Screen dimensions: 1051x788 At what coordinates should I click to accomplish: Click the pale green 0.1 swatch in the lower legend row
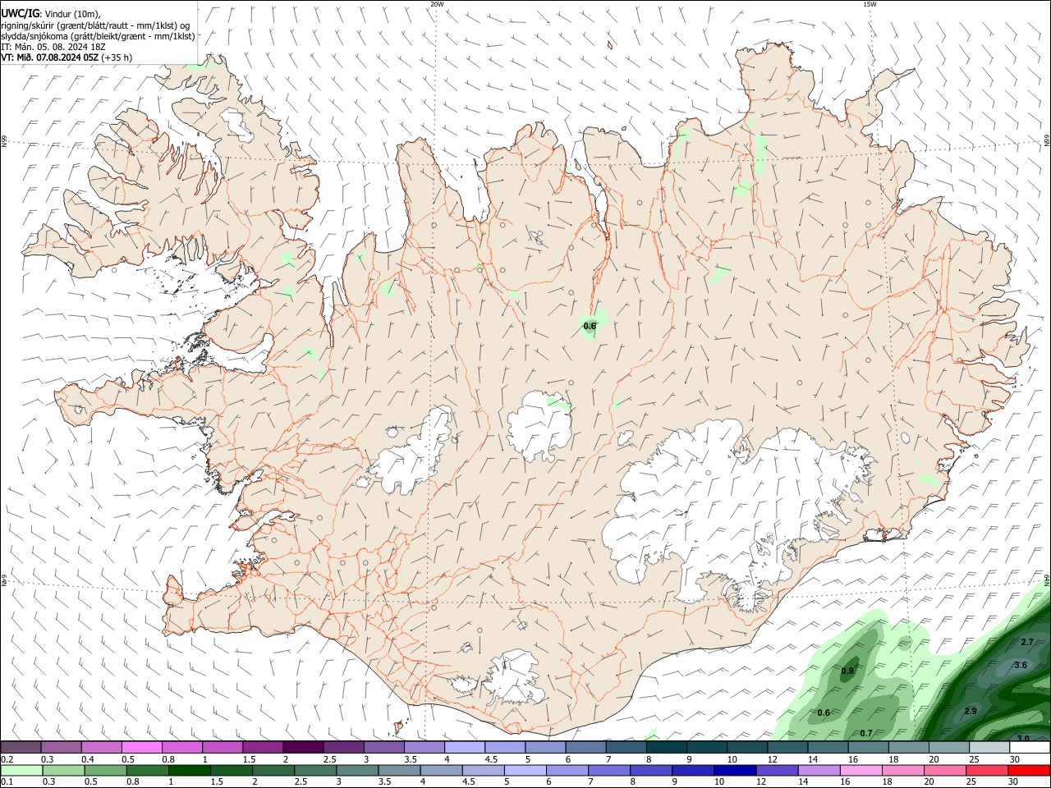point(21,771)
